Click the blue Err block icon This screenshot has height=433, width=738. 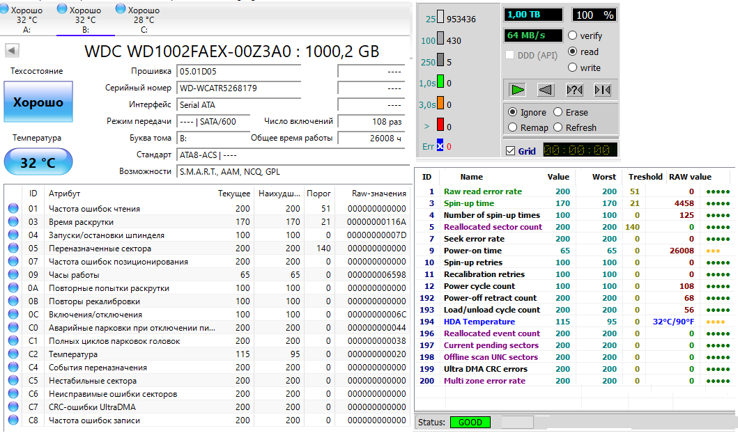pyautogui.click(x=440, y=146)
